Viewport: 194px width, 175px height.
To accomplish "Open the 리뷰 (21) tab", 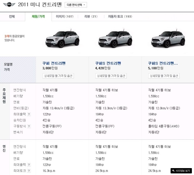I will tap(91, 16).
